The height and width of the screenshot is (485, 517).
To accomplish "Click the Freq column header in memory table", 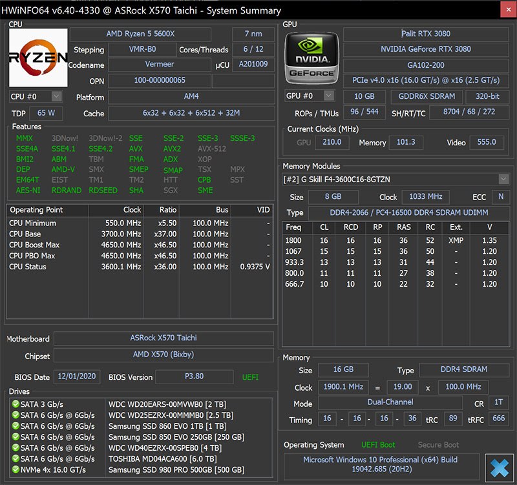I will click(x=297, y=227).
